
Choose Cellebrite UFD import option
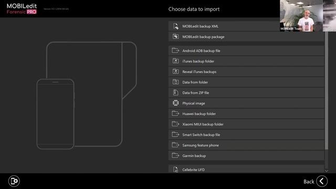[x=246, y=169]
